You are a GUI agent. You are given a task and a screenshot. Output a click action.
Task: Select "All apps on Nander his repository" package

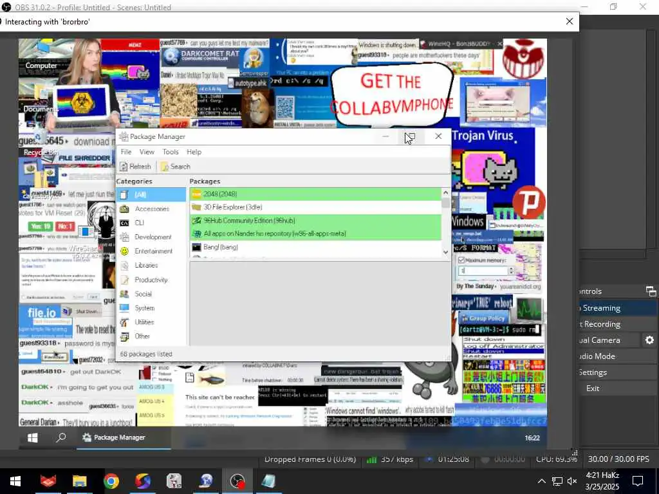point(315,233)
